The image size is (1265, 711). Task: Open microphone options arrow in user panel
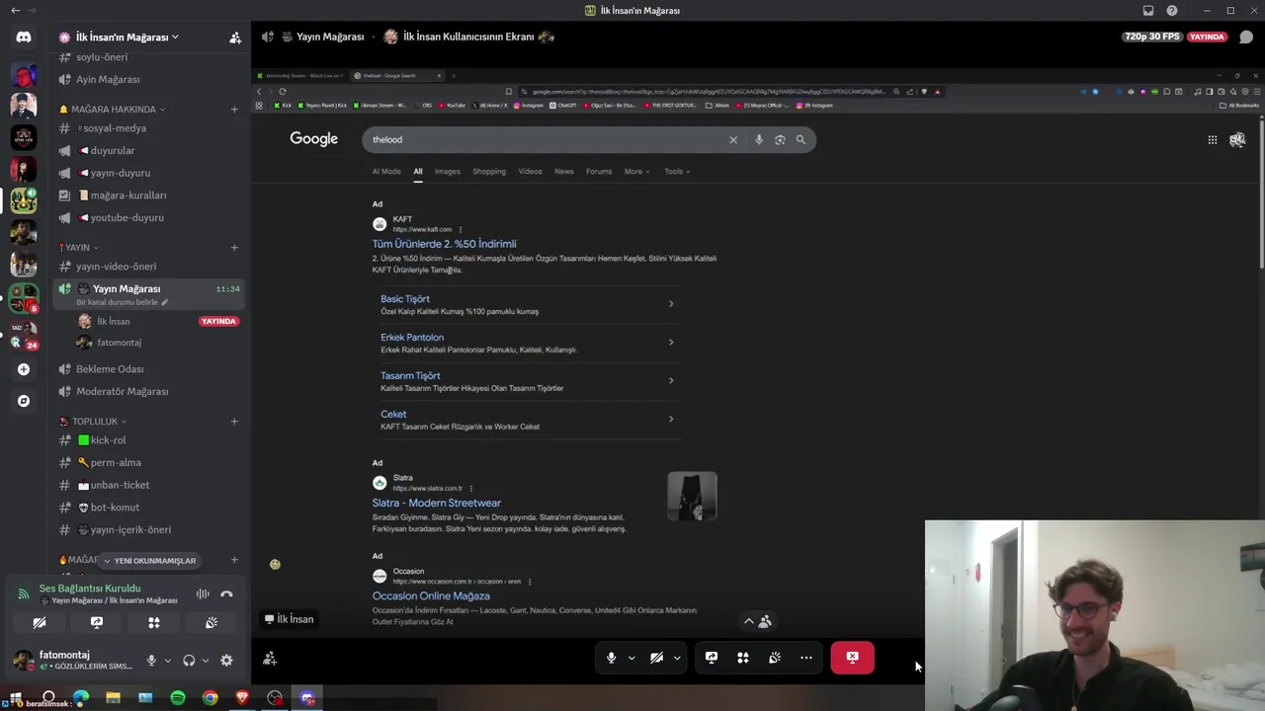167,661
